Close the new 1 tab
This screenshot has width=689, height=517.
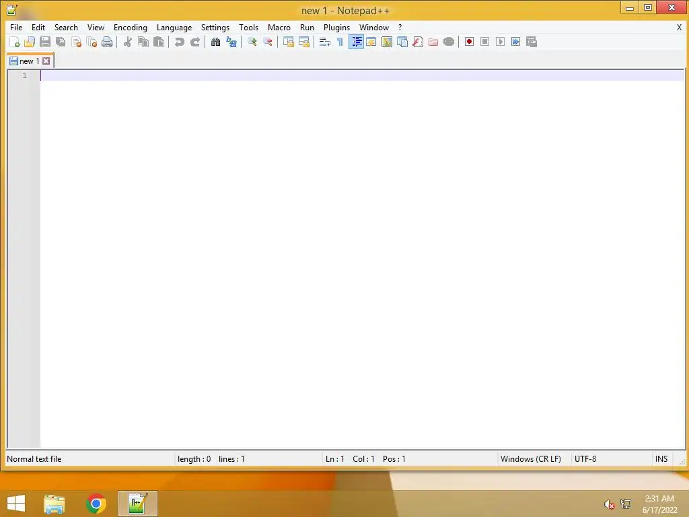46,61
